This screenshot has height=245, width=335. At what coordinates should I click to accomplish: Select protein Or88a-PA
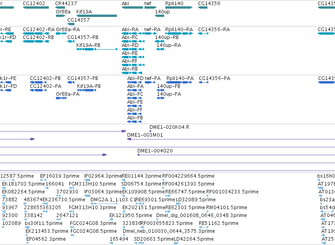tap(61, 98)
